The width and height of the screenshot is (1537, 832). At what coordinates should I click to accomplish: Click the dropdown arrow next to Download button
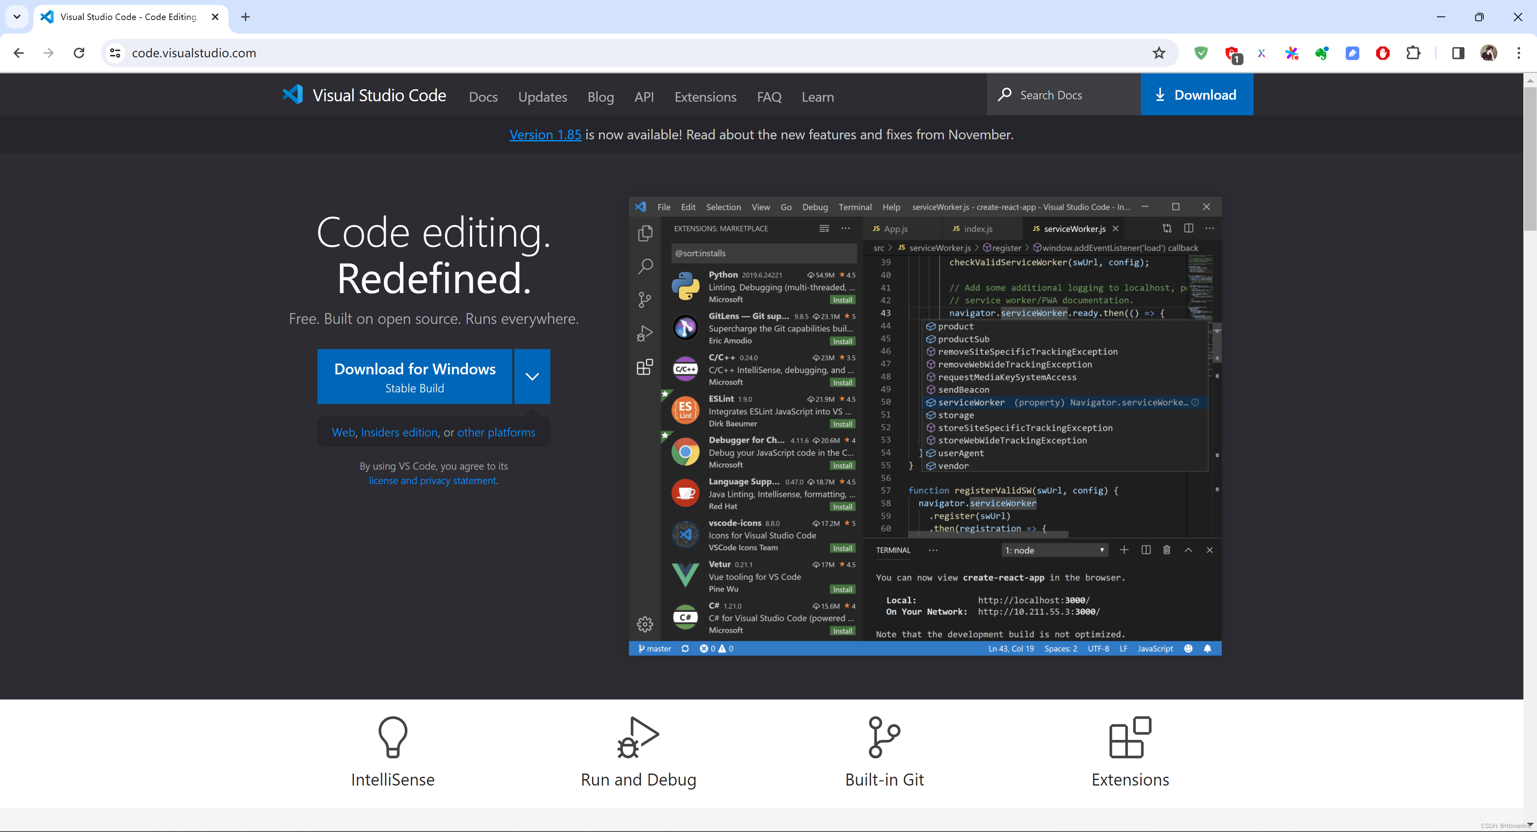pyautogui.click(x=532, y=376)
